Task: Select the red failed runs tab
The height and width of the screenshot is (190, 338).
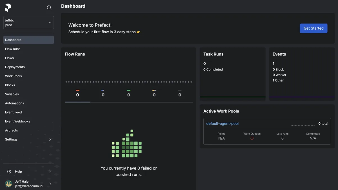Action: pyautogui.click(x=77, y=94)
